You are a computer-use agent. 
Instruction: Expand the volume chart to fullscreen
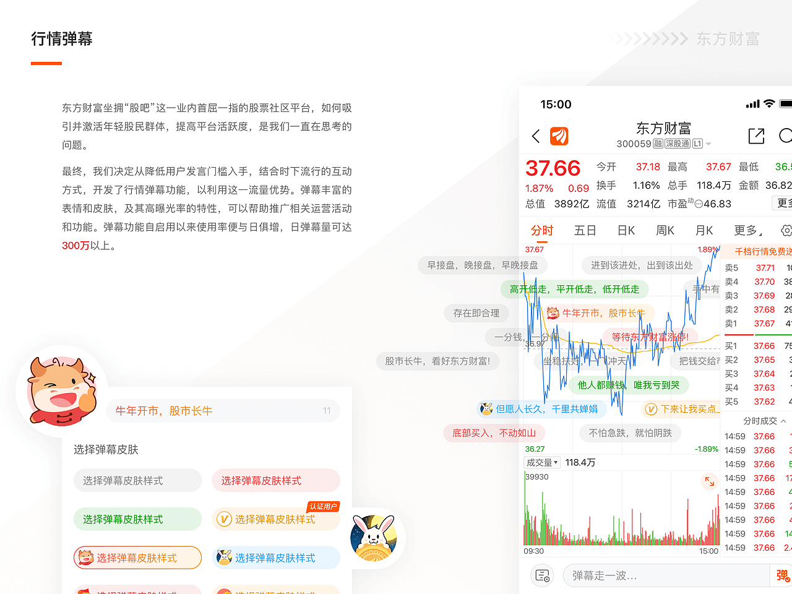pyautogui.click(x=709, y=481)
